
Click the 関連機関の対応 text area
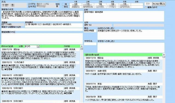coord(42,39)
